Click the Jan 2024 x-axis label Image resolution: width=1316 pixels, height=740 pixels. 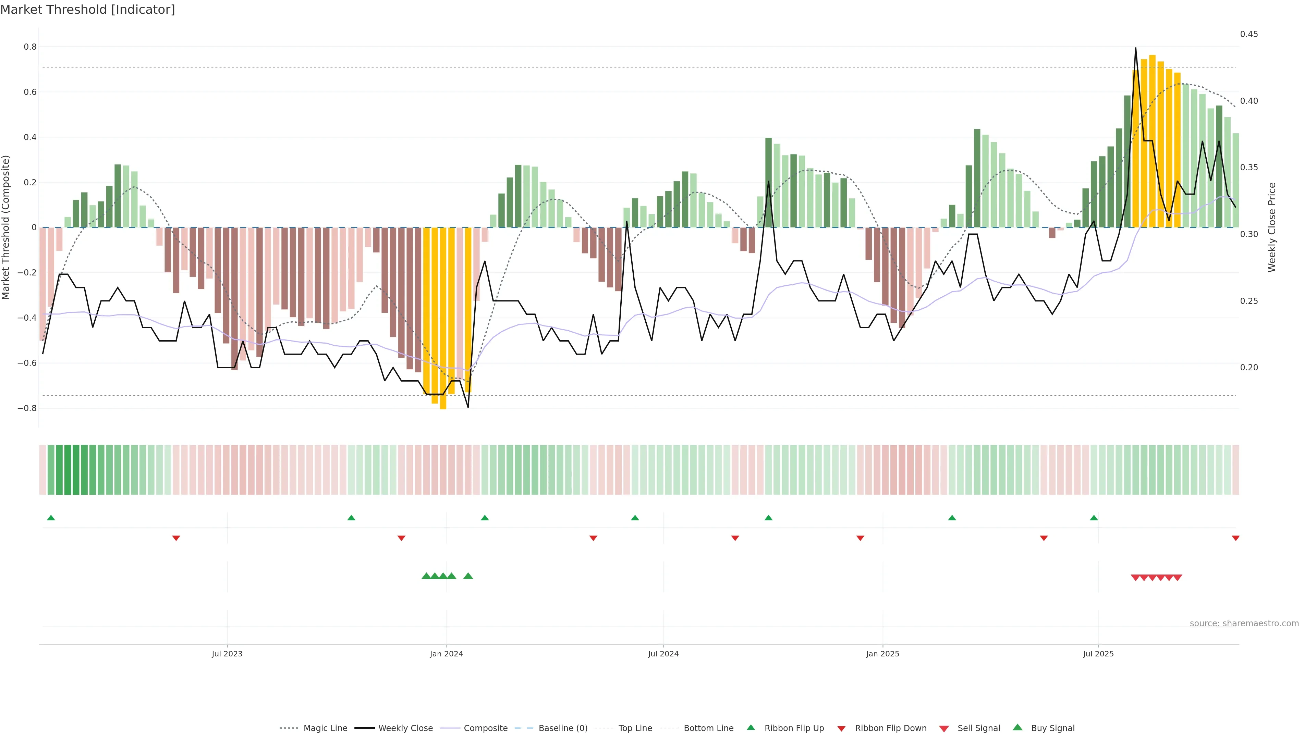click(446, 654)
